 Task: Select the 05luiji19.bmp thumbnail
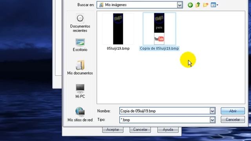118,29
